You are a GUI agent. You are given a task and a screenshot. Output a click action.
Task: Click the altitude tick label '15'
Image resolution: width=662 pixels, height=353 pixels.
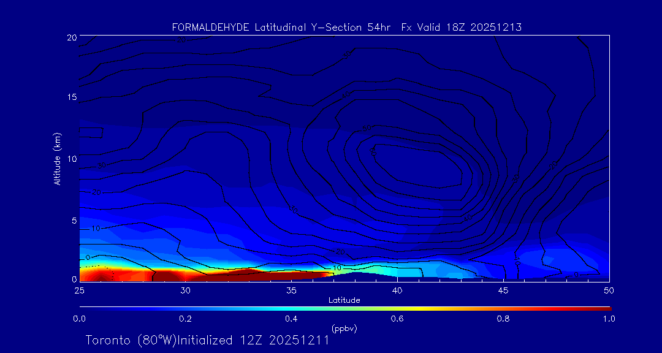tap(71, 97)
